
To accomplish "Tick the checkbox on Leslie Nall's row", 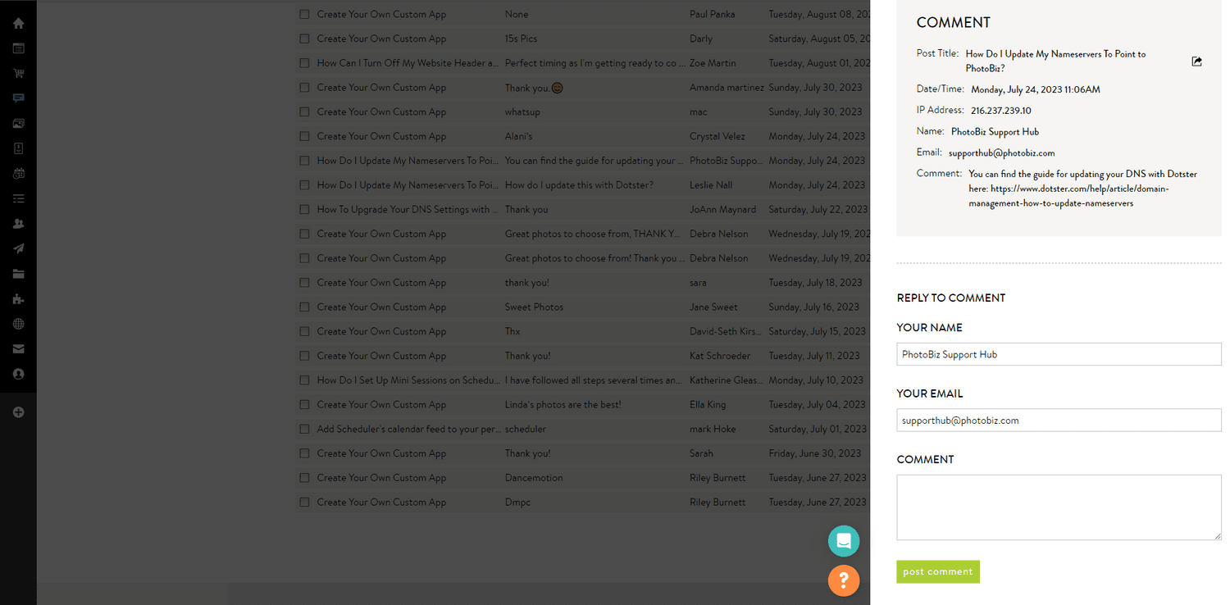I will click(x=305, y=185).
